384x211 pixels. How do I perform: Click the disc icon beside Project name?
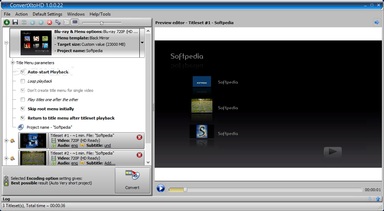(21, 127)
